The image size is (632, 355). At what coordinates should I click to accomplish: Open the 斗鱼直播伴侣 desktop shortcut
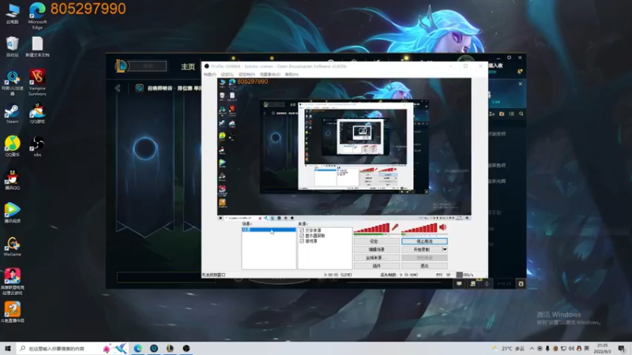[x=12, y=312]
